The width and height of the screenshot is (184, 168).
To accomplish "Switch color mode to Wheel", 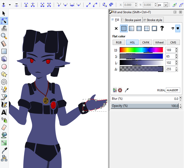I will (160, 42).
